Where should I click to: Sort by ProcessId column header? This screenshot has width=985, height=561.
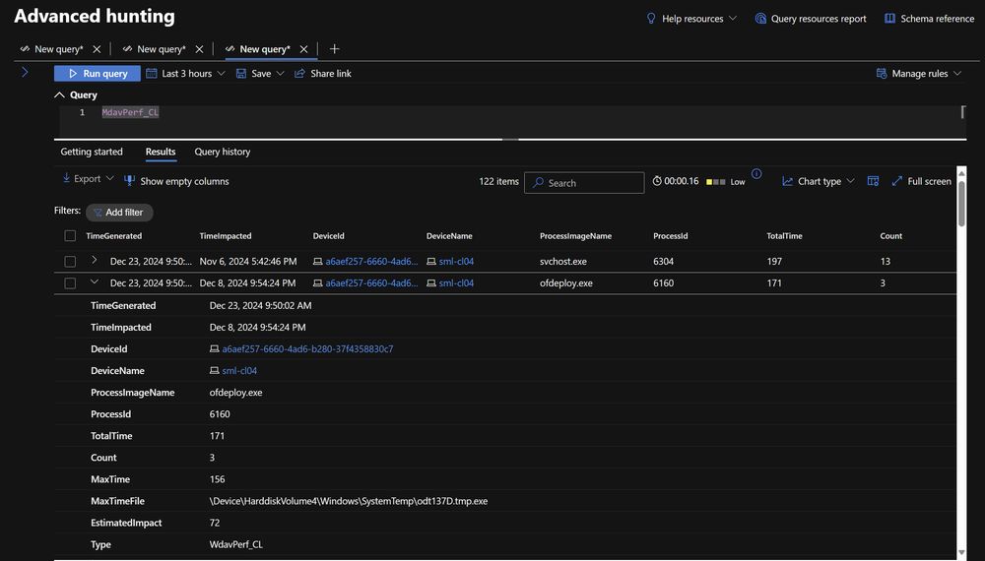point(670,236)
